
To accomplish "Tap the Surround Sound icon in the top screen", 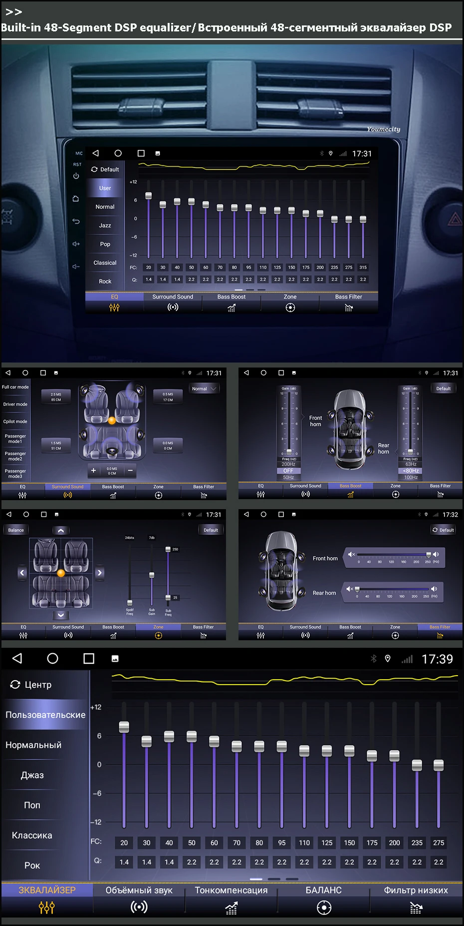I will [x=173, y=308].
